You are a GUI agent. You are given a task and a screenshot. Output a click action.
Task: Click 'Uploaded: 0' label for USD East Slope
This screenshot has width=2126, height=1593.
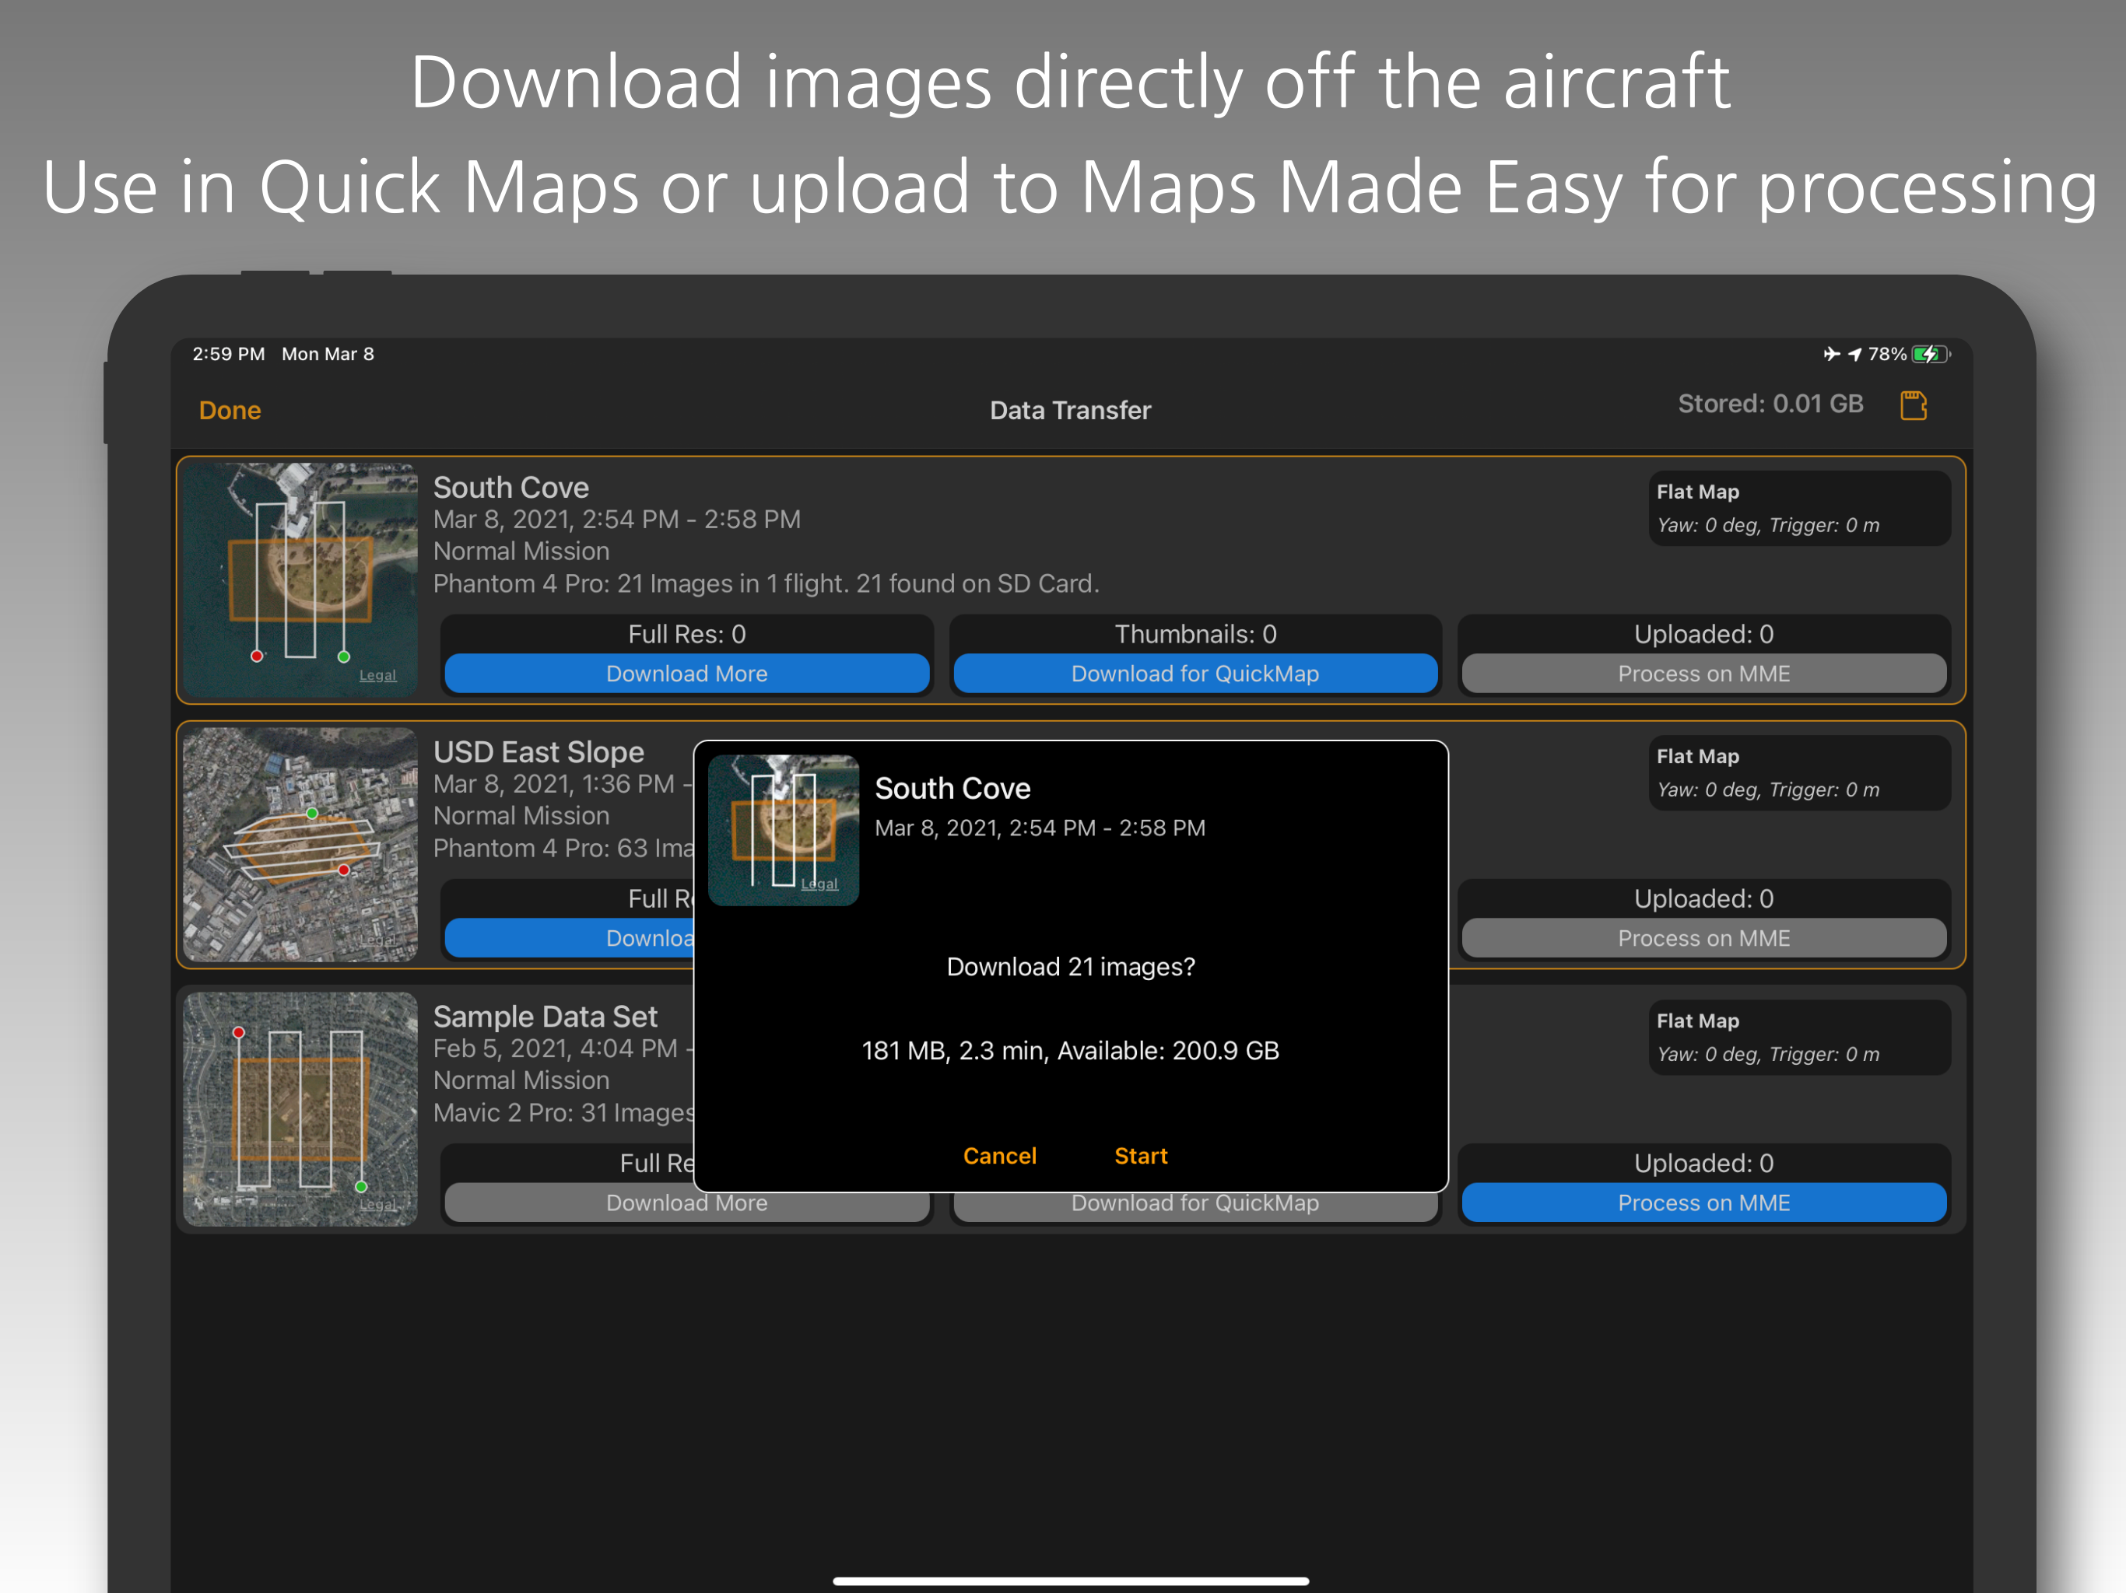coord(1703,898)
